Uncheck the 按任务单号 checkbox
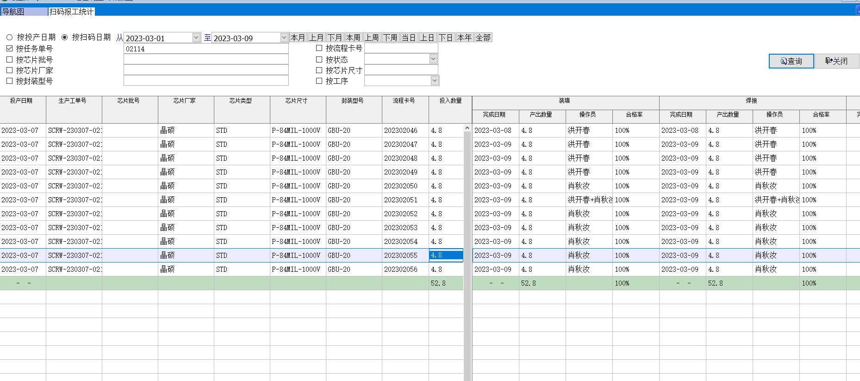Viewport: 860px width, 381px height. [x=10, y=49]
